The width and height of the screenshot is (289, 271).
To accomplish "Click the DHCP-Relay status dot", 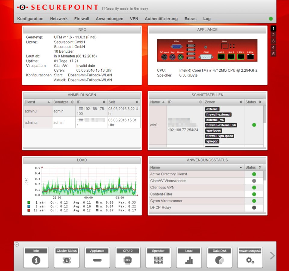I will [254, 208].
